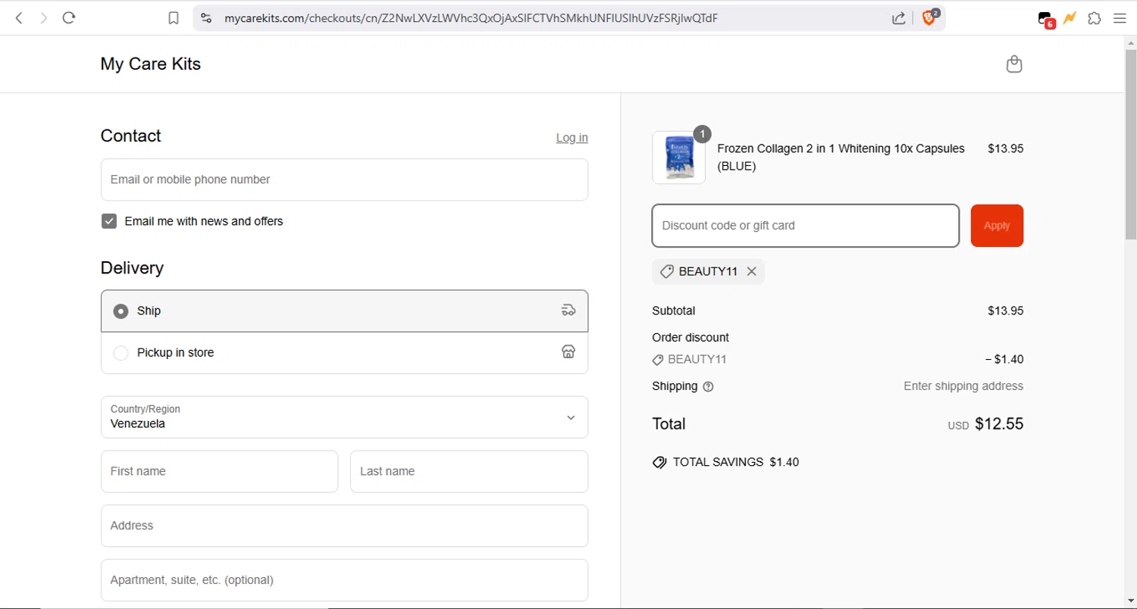The width and height of the screenshot is (1137, 609).
Task: Remove the BEAUTY11 discount code
Action: click(751, 271)
